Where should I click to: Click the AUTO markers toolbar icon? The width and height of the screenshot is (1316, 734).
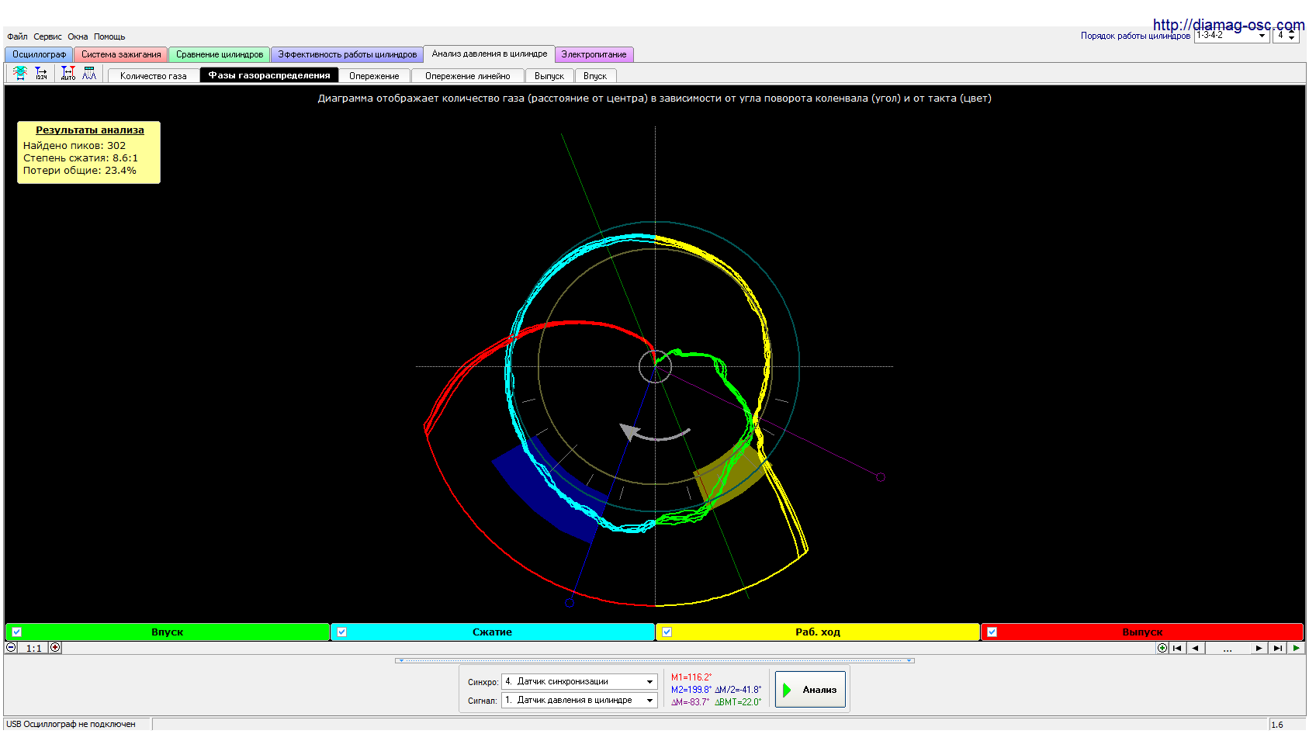coord(68,73)
